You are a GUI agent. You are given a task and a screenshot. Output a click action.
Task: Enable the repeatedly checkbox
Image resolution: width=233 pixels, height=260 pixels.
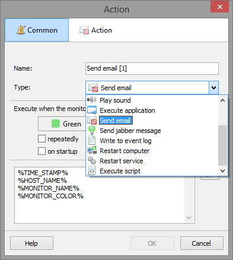tap(42, 139)
